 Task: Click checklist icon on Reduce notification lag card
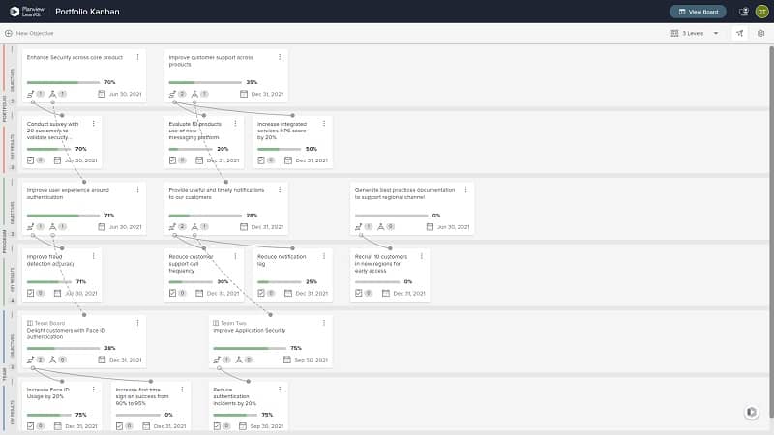pyautogui.click(x=261, y=293)
